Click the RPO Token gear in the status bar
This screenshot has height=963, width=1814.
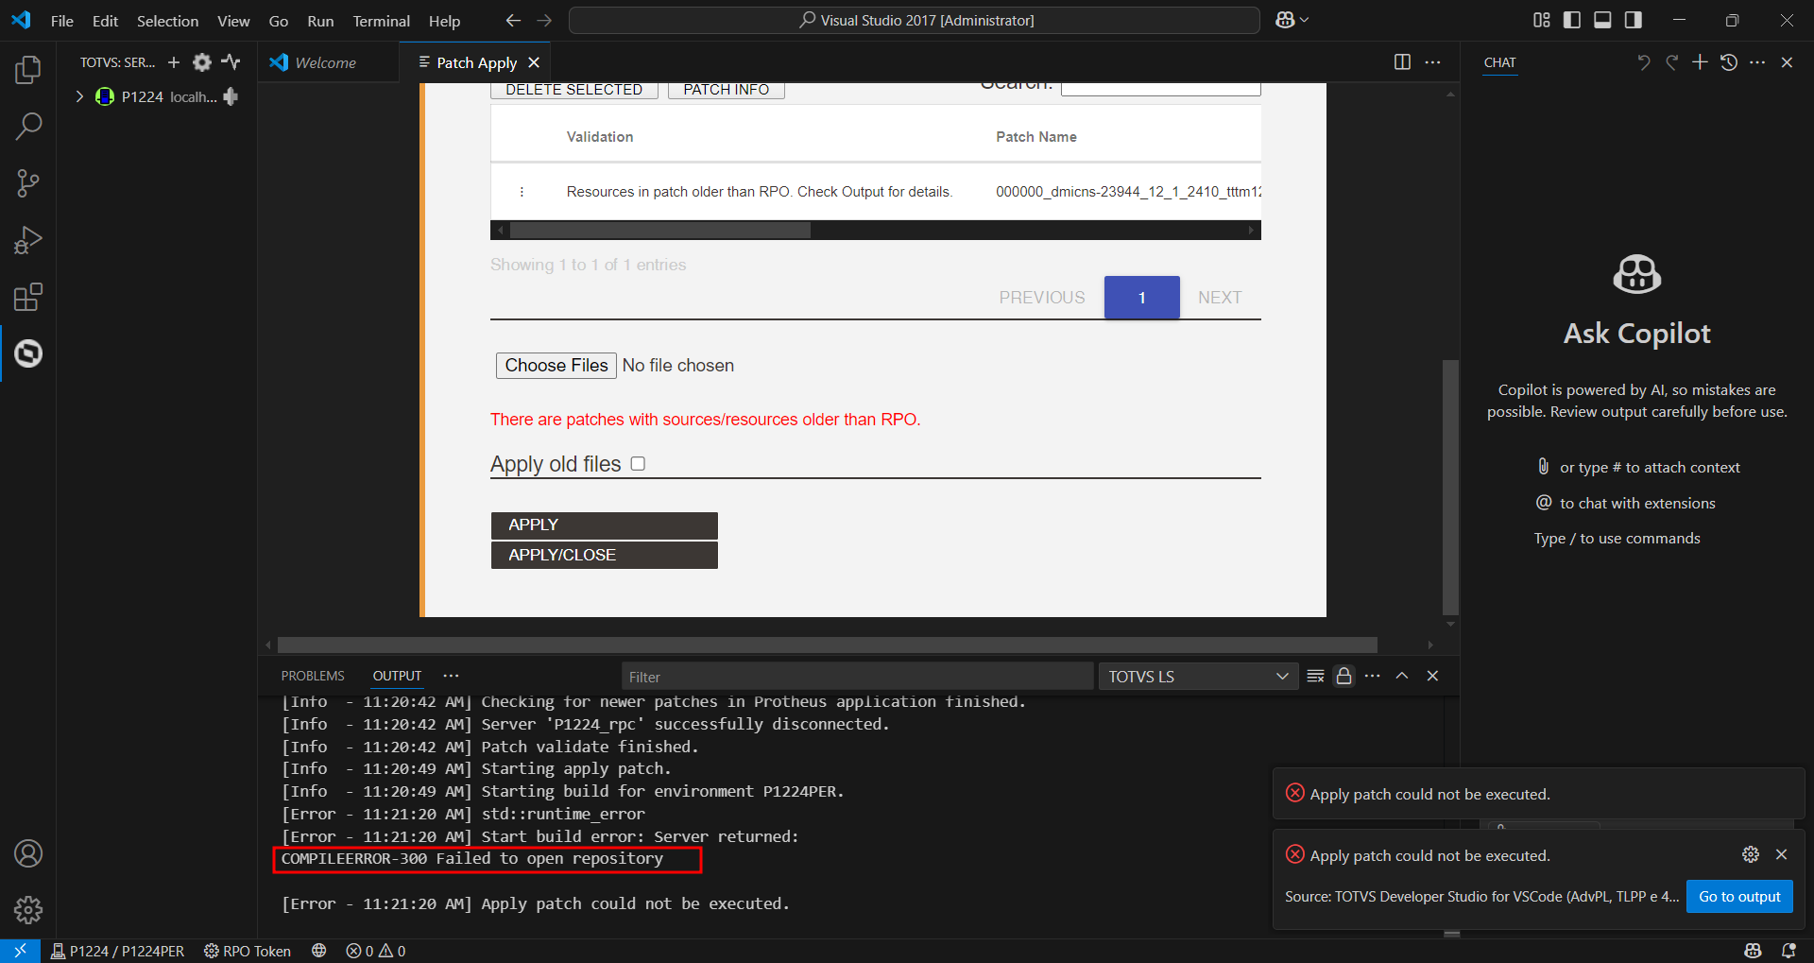pos(212,951)
